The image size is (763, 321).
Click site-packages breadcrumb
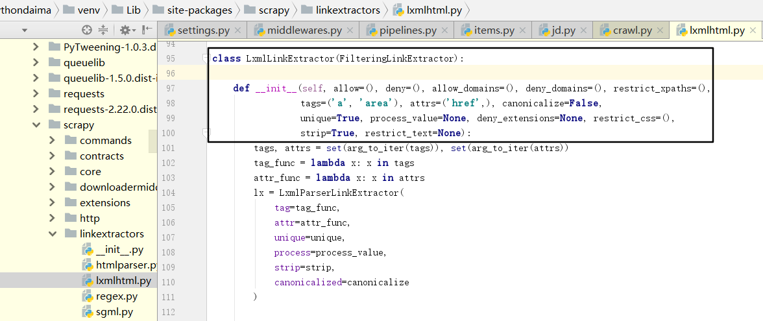193,9
